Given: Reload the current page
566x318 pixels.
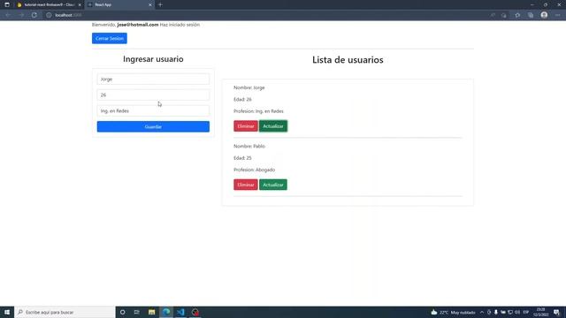Looking at the screenshot, I should click(x=34, y=15).
